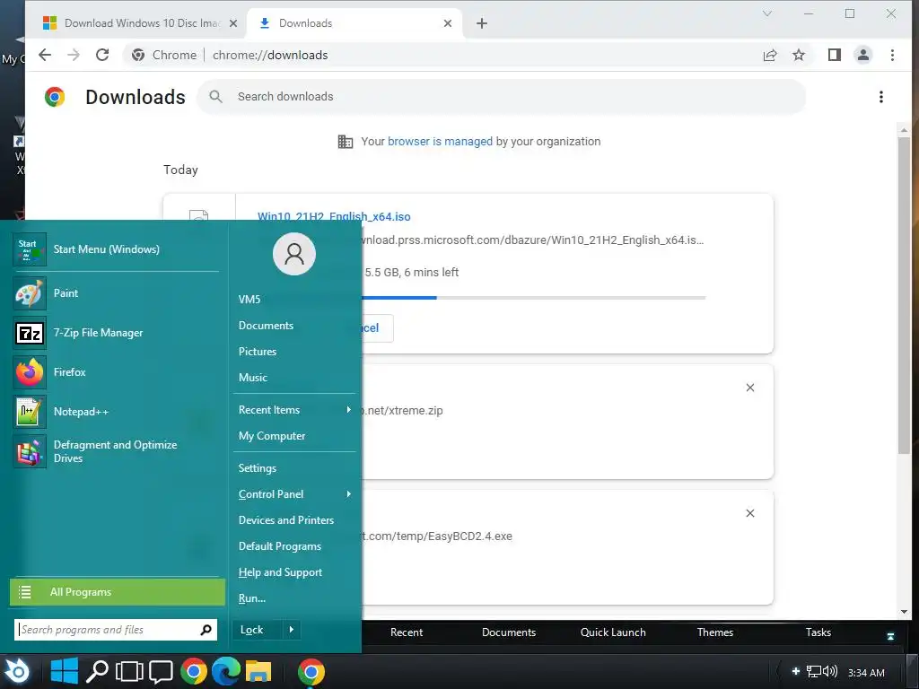Open Downloads page more actions menu
This screenshot has width=919, height=689.
coord(881,97)
